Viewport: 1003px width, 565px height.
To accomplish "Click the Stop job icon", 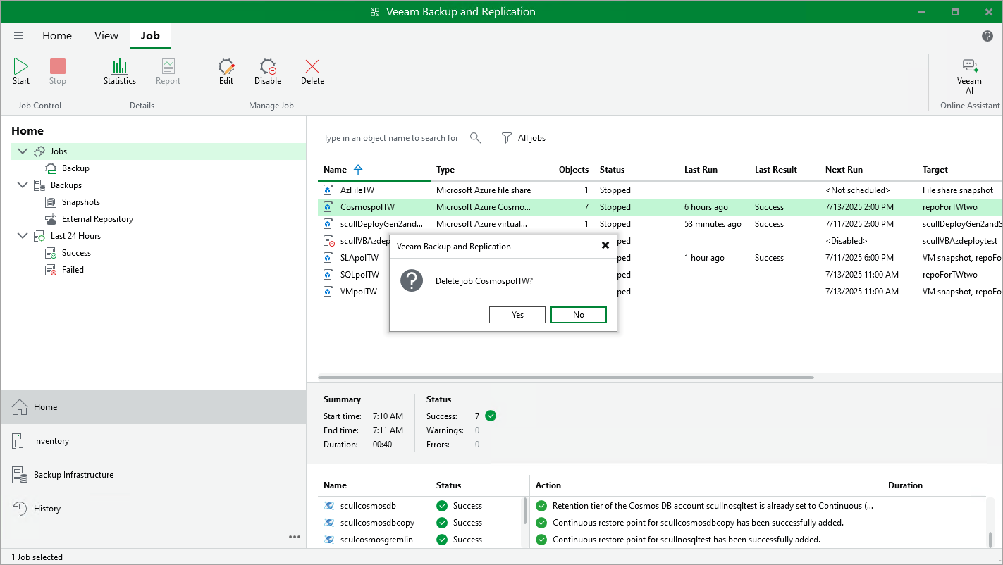I will (x=58, y=66).
